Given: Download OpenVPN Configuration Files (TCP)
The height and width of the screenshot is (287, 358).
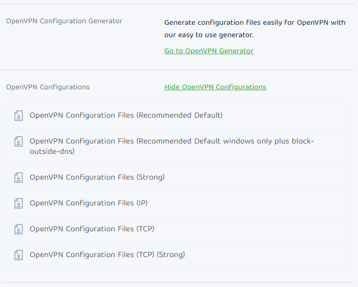Looking at the screenshot, I should [x=92, y=229].
